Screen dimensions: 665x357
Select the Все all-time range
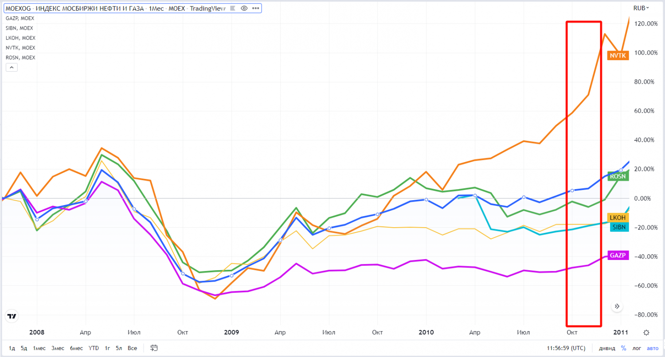point(132,348)
